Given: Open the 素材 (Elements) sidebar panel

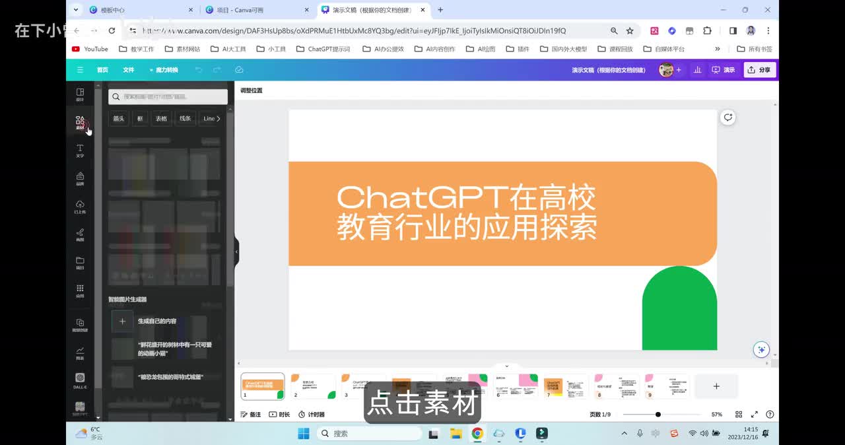Looking at the screenshot, I should 80,123.
